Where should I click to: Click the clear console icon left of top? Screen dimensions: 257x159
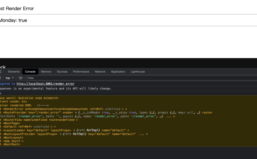(x=1, y=78)
